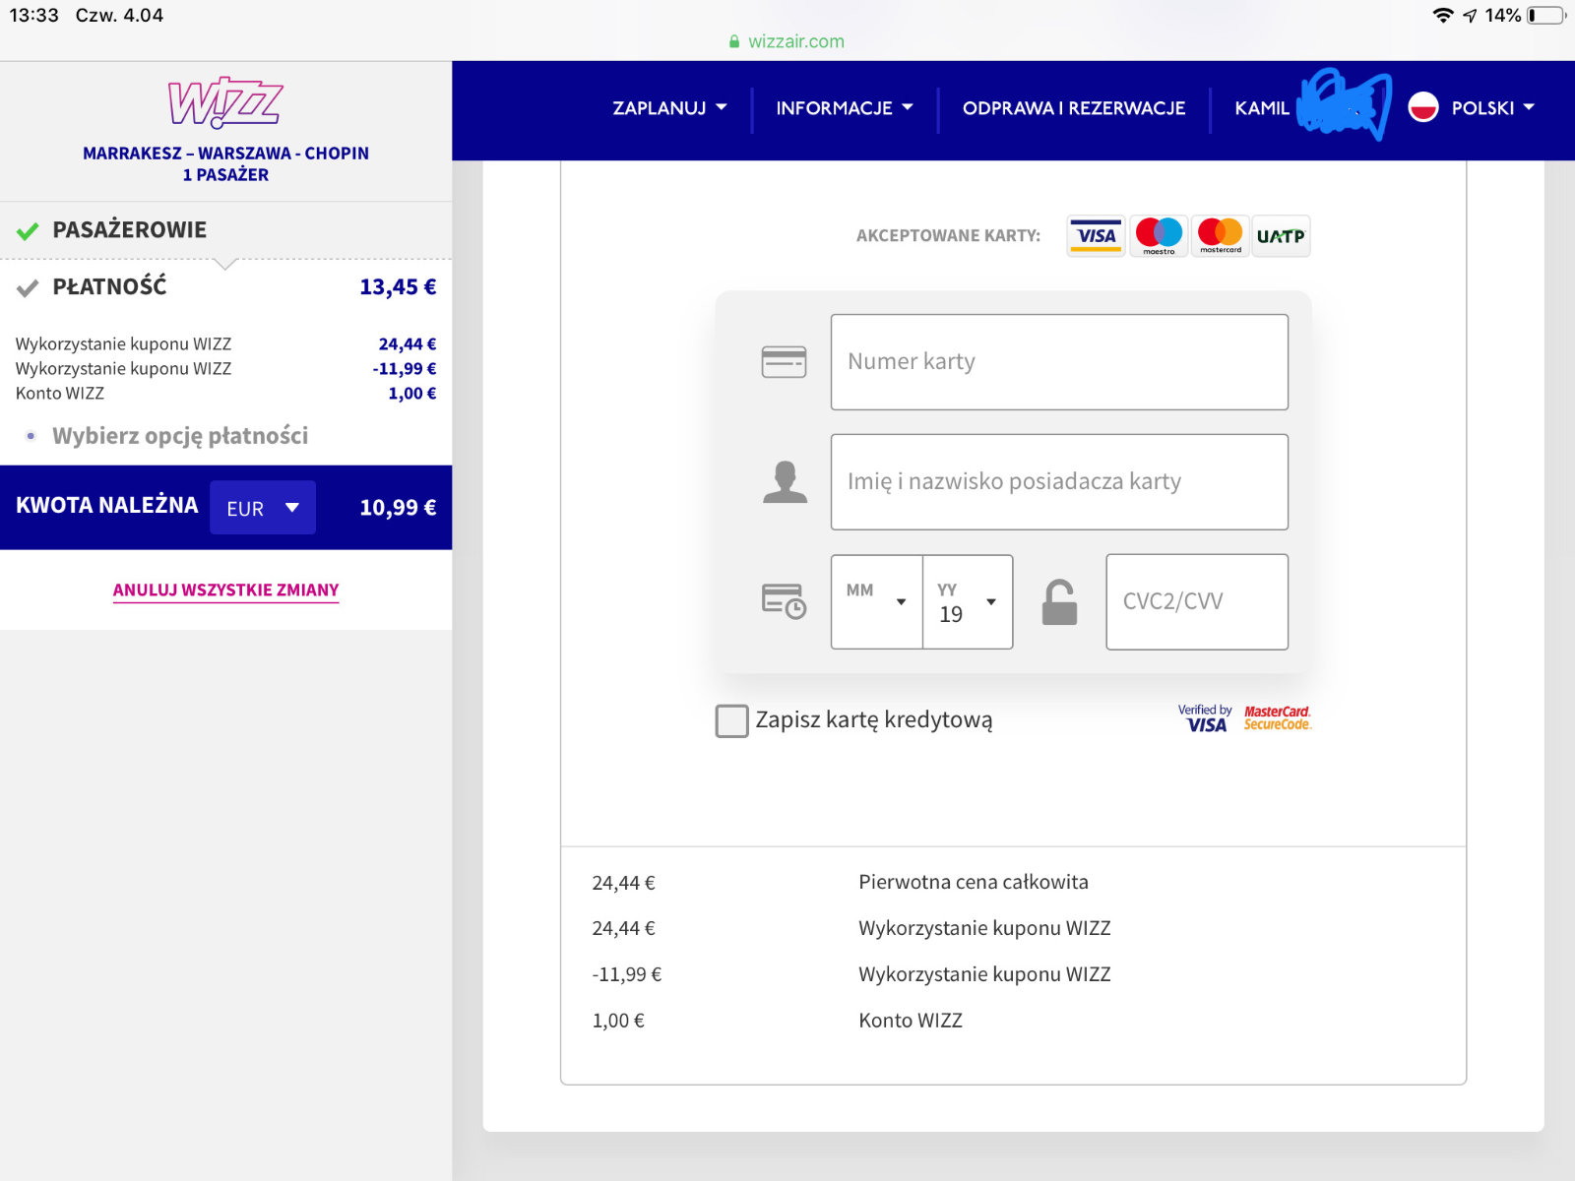Screen dimensions: 1575x1181
Task: Tap the Wi-Fi status icon
Action: [1443, 16]
